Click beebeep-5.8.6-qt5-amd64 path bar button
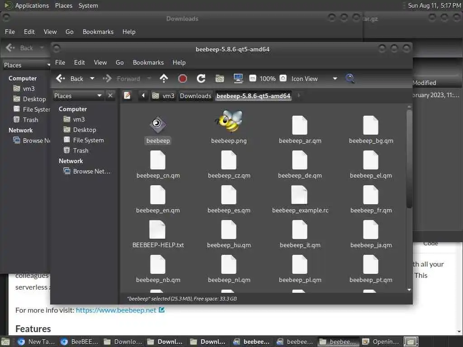This screenshot has width=463, height=347. tap(253, 96)
